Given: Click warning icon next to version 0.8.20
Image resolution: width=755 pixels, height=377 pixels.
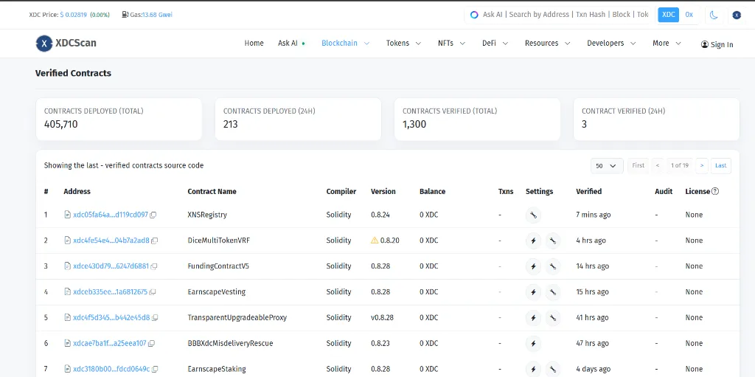Looking at the screenshot, I should coord(375,240).
